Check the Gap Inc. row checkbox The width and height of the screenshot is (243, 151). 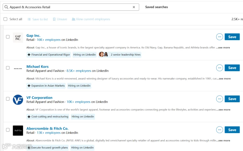point(8,37)
